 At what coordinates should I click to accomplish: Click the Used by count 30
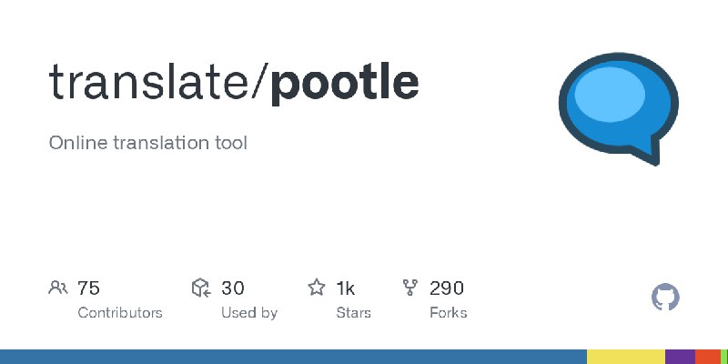coord(233,288)
